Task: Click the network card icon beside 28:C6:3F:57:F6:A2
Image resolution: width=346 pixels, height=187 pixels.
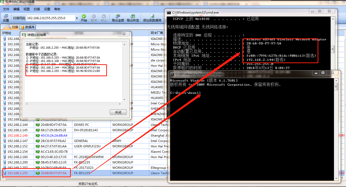Action: coord(38,141)
